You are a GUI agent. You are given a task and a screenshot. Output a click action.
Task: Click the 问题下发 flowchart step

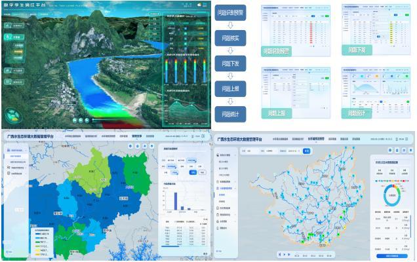point(230,64)
